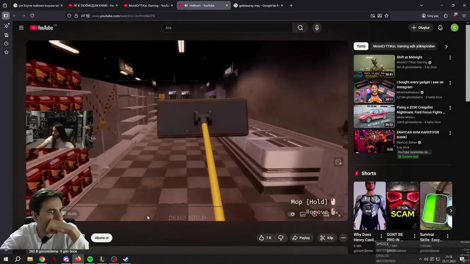Click the Oluştur create button
Viewport: 470px width, 264px height.
pos(420,27)
